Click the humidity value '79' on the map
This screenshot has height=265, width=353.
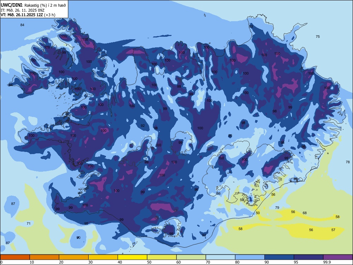click(277, 207)
